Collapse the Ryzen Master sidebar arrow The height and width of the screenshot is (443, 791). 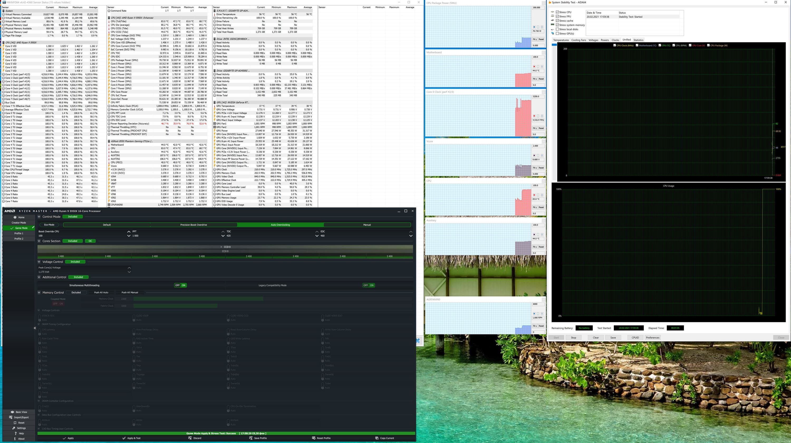pyautogui.click(x=35, y=328)
